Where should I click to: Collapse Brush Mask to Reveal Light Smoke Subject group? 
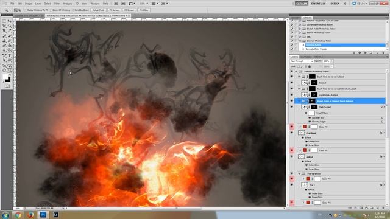pos(299,89)
